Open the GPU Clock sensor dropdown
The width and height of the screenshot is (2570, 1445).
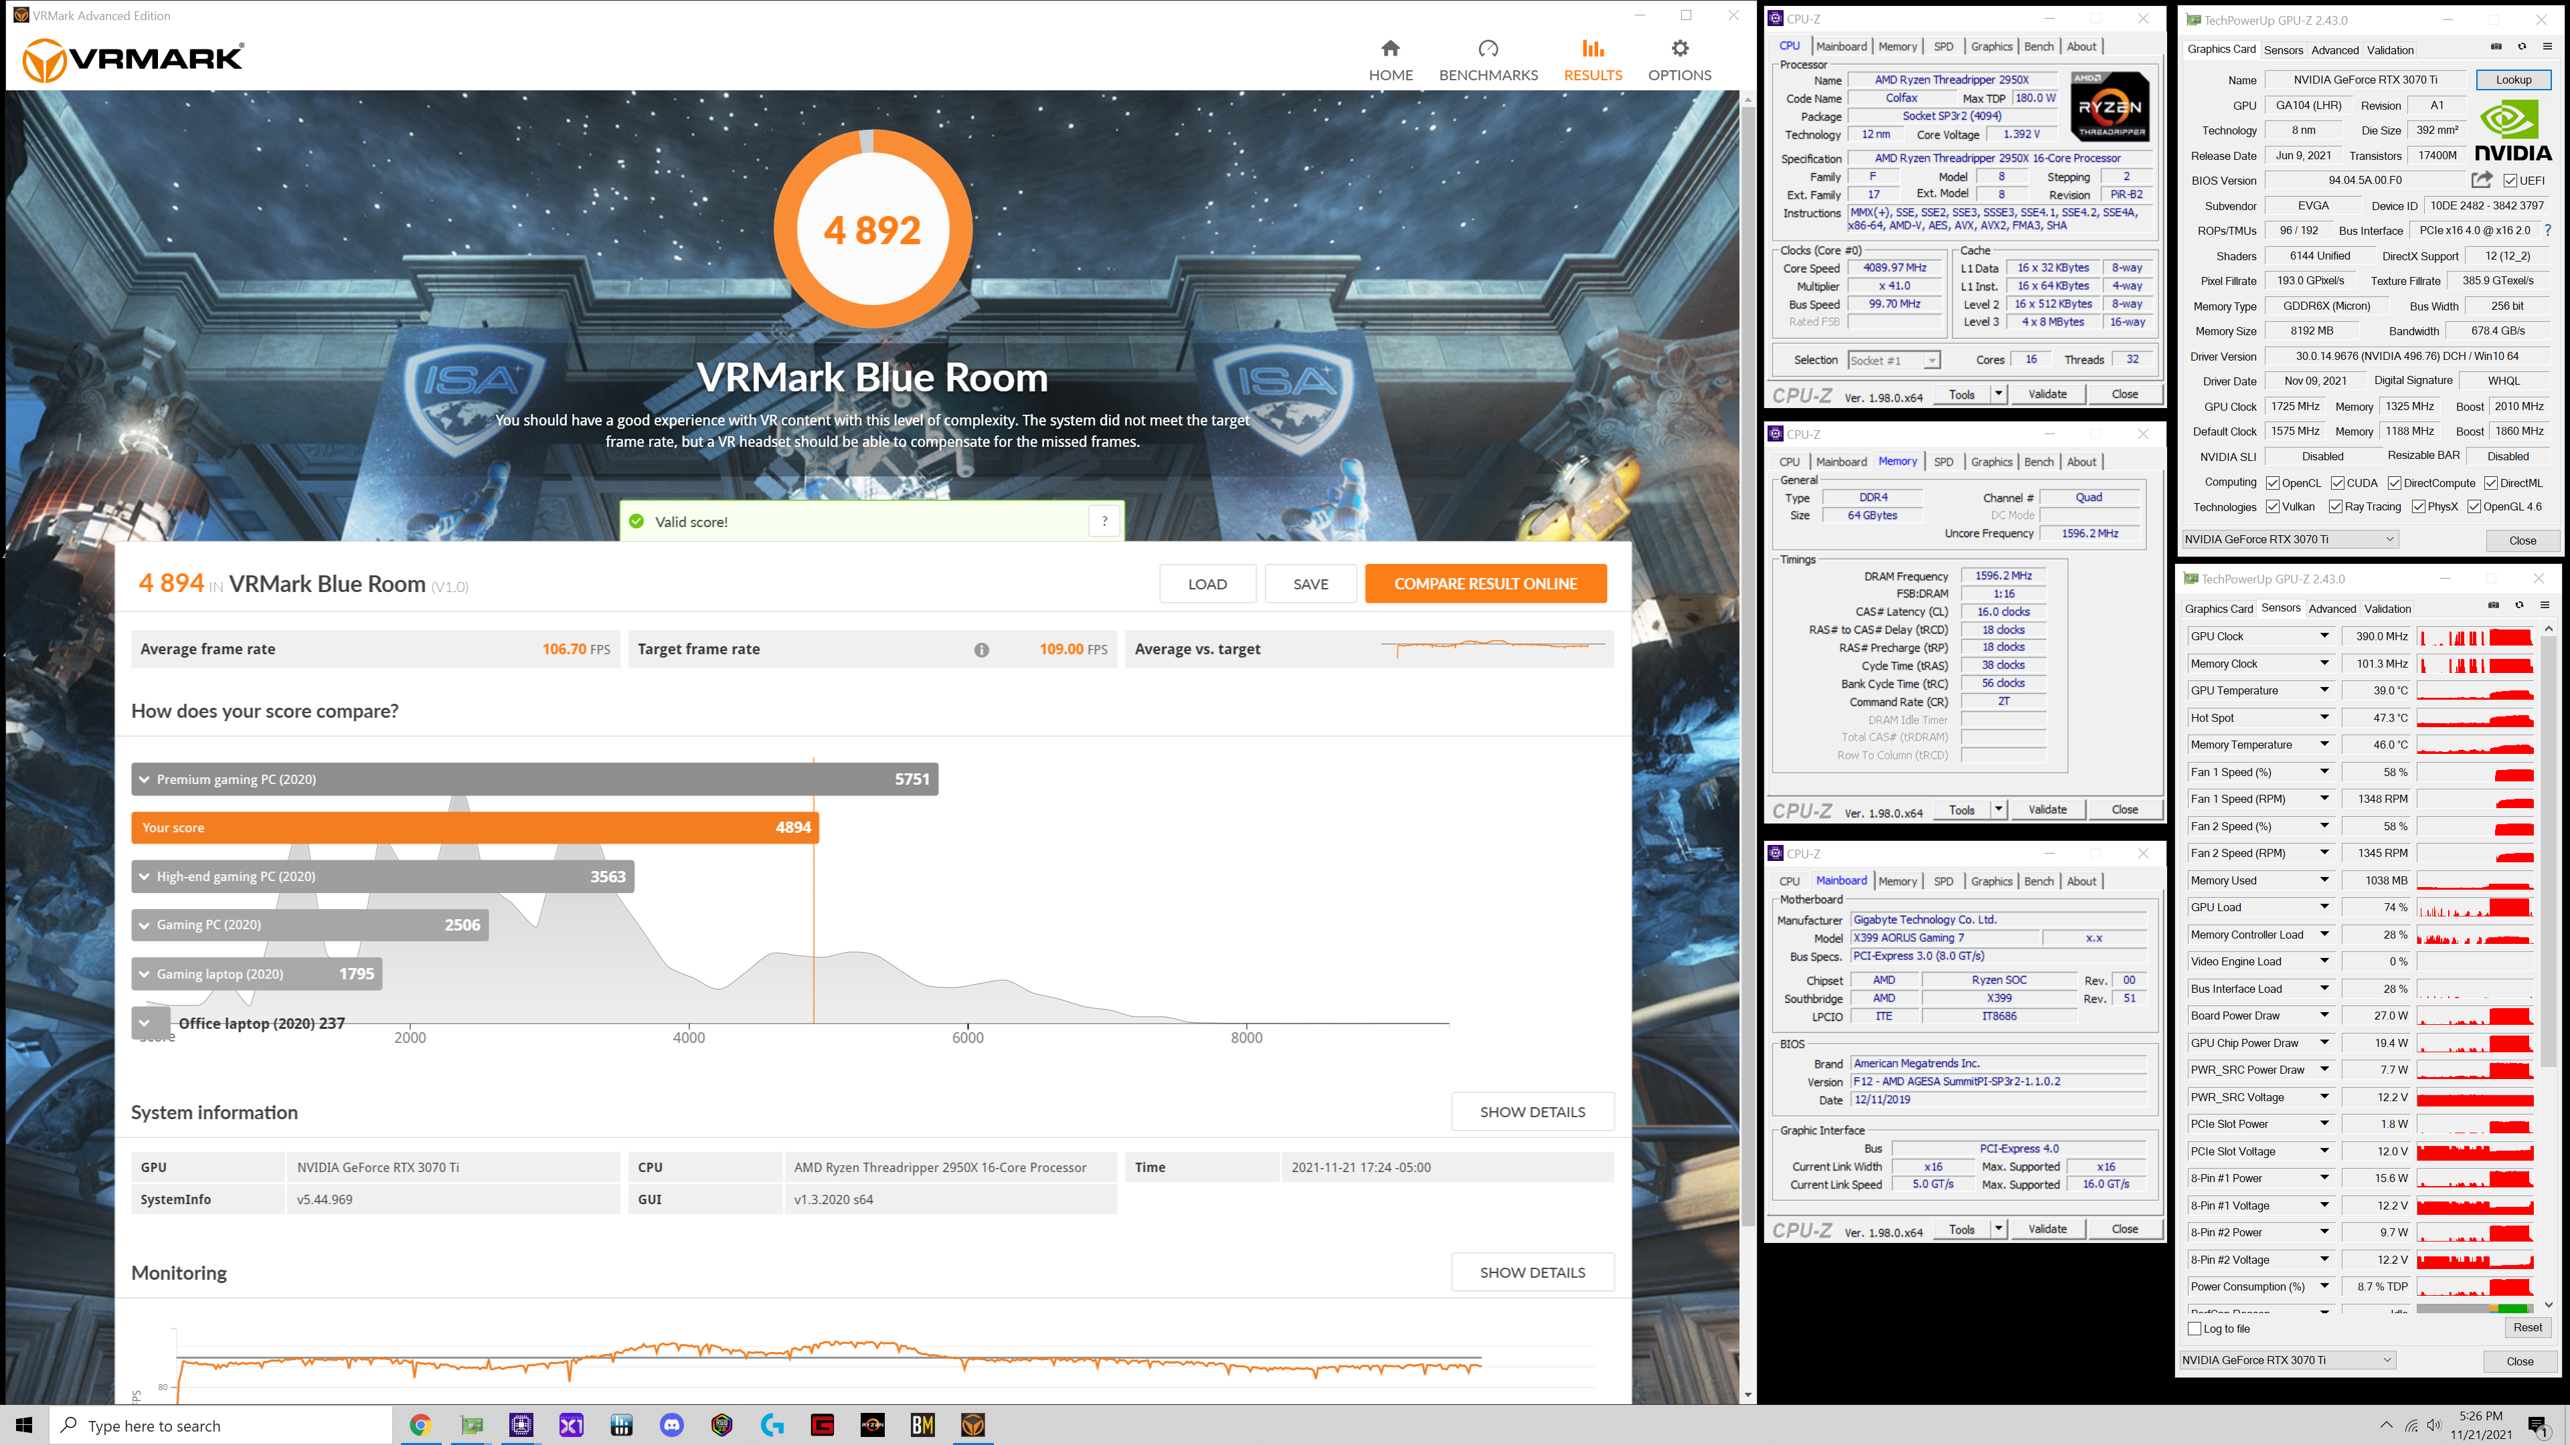pyautogui.click(x=2324, y=636)
